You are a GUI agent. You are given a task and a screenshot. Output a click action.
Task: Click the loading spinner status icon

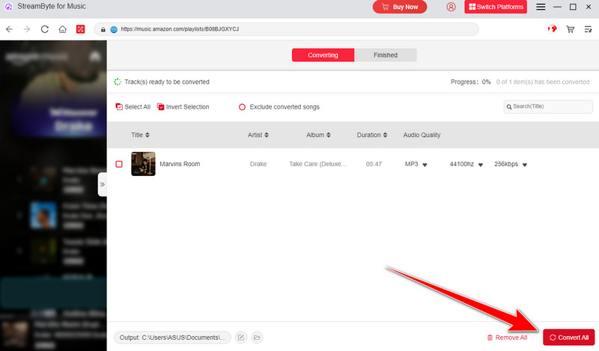pyautogui.click(x=118, y=82)
